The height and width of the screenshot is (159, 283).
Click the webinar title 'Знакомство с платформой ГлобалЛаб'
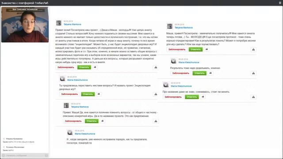click(x=25, y=3)
